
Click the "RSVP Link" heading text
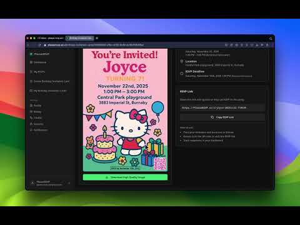pos(186,91)
